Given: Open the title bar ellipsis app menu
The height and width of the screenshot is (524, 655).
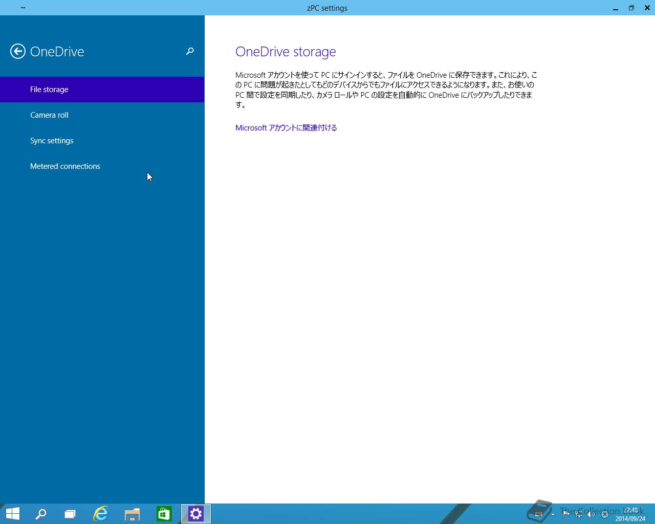Looking at the screenshot, I should click(23, 8).
